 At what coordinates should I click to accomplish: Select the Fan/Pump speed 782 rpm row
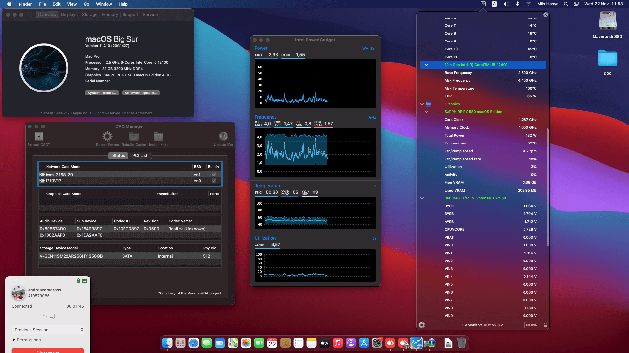(483, 151)
